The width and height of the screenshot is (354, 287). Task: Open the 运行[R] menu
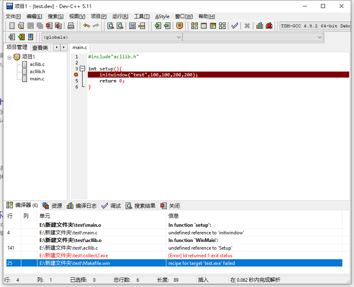pos(120,16)
